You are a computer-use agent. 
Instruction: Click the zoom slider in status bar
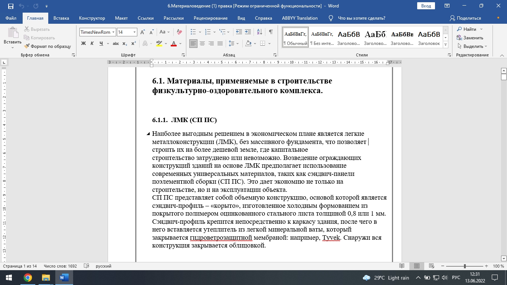click(465, 266)
